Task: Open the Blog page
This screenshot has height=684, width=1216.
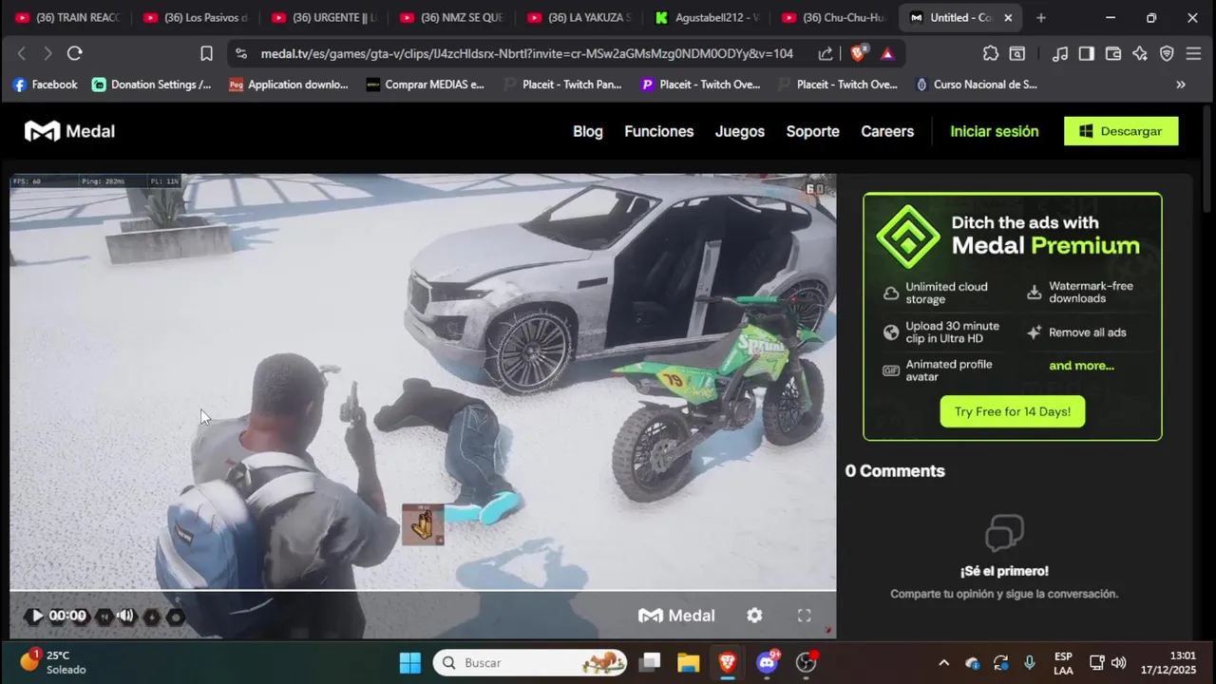Action: coord(588,131)
